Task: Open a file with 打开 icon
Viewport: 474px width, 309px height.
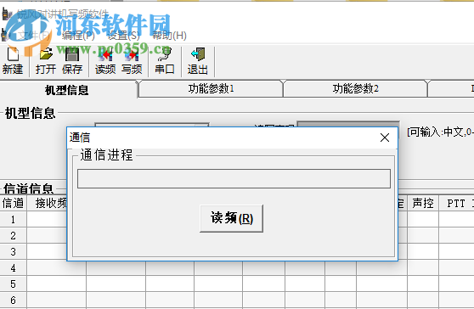Action: pos(46,61)
